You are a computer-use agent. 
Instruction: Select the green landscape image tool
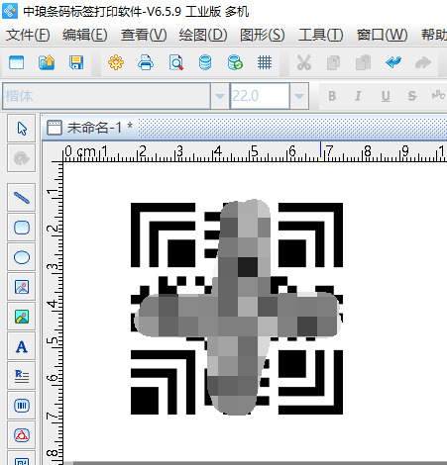22,317
